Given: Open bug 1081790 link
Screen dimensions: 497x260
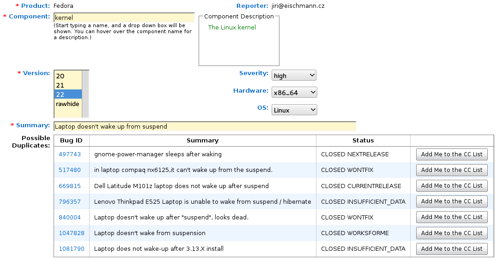Looking at the screenshot, I should (x=72, y=248).
